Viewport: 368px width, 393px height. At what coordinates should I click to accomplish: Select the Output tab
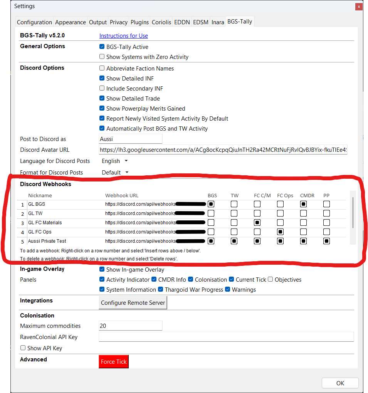coord(98,22)
